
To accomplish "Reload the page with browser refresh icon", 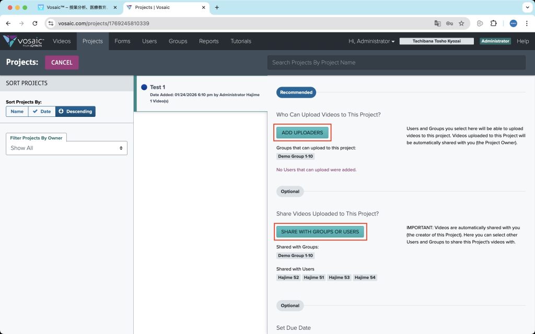I will 35,23.
